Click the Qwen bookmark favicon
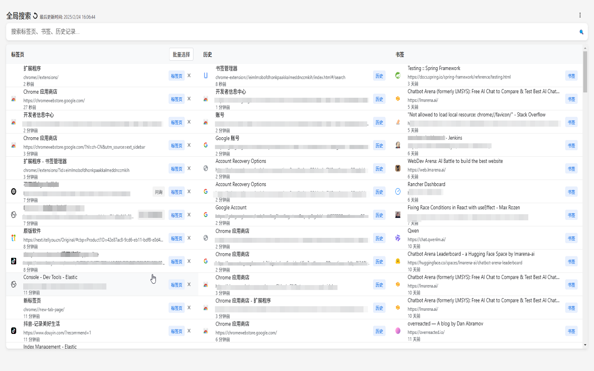 (398, 238)
